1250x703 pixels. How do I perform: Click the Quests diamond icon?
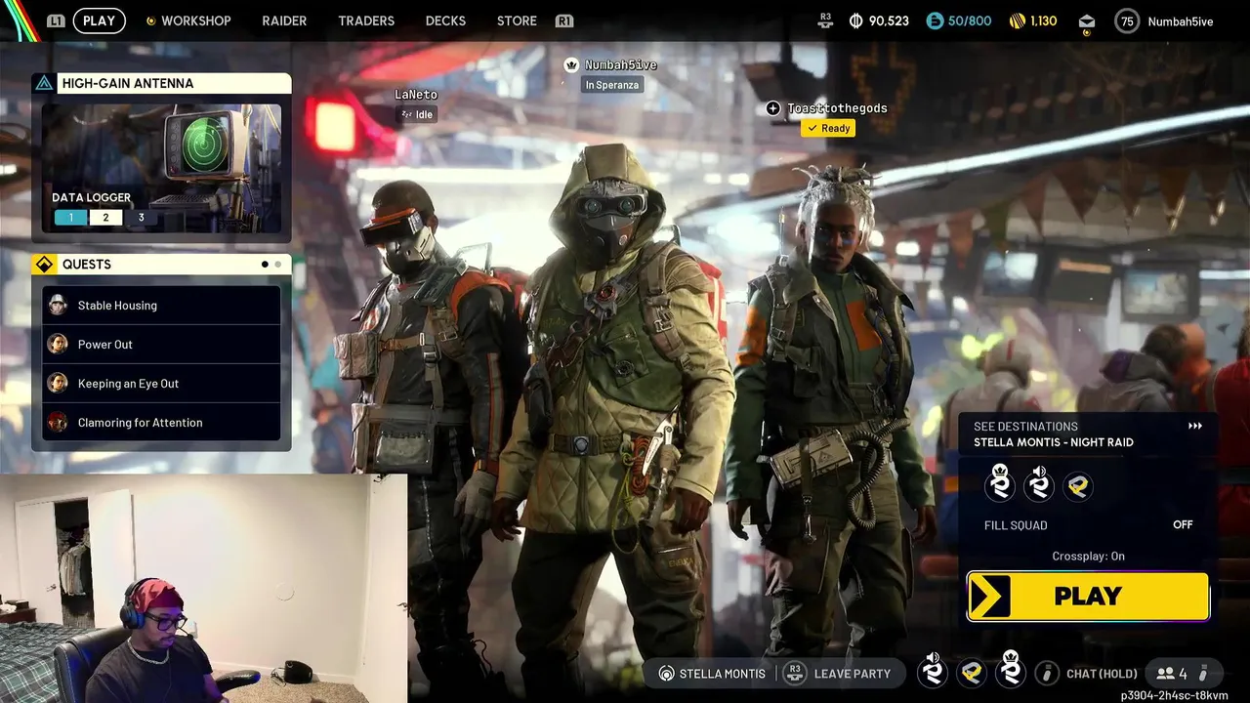[x=44, y=265]
